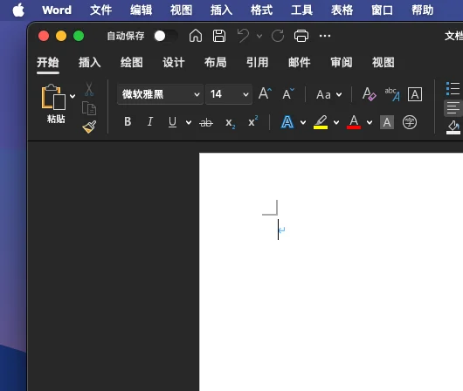Decrease font size with smaller A icon
This screenshot has width=463, height=391.
pos(288,94)
